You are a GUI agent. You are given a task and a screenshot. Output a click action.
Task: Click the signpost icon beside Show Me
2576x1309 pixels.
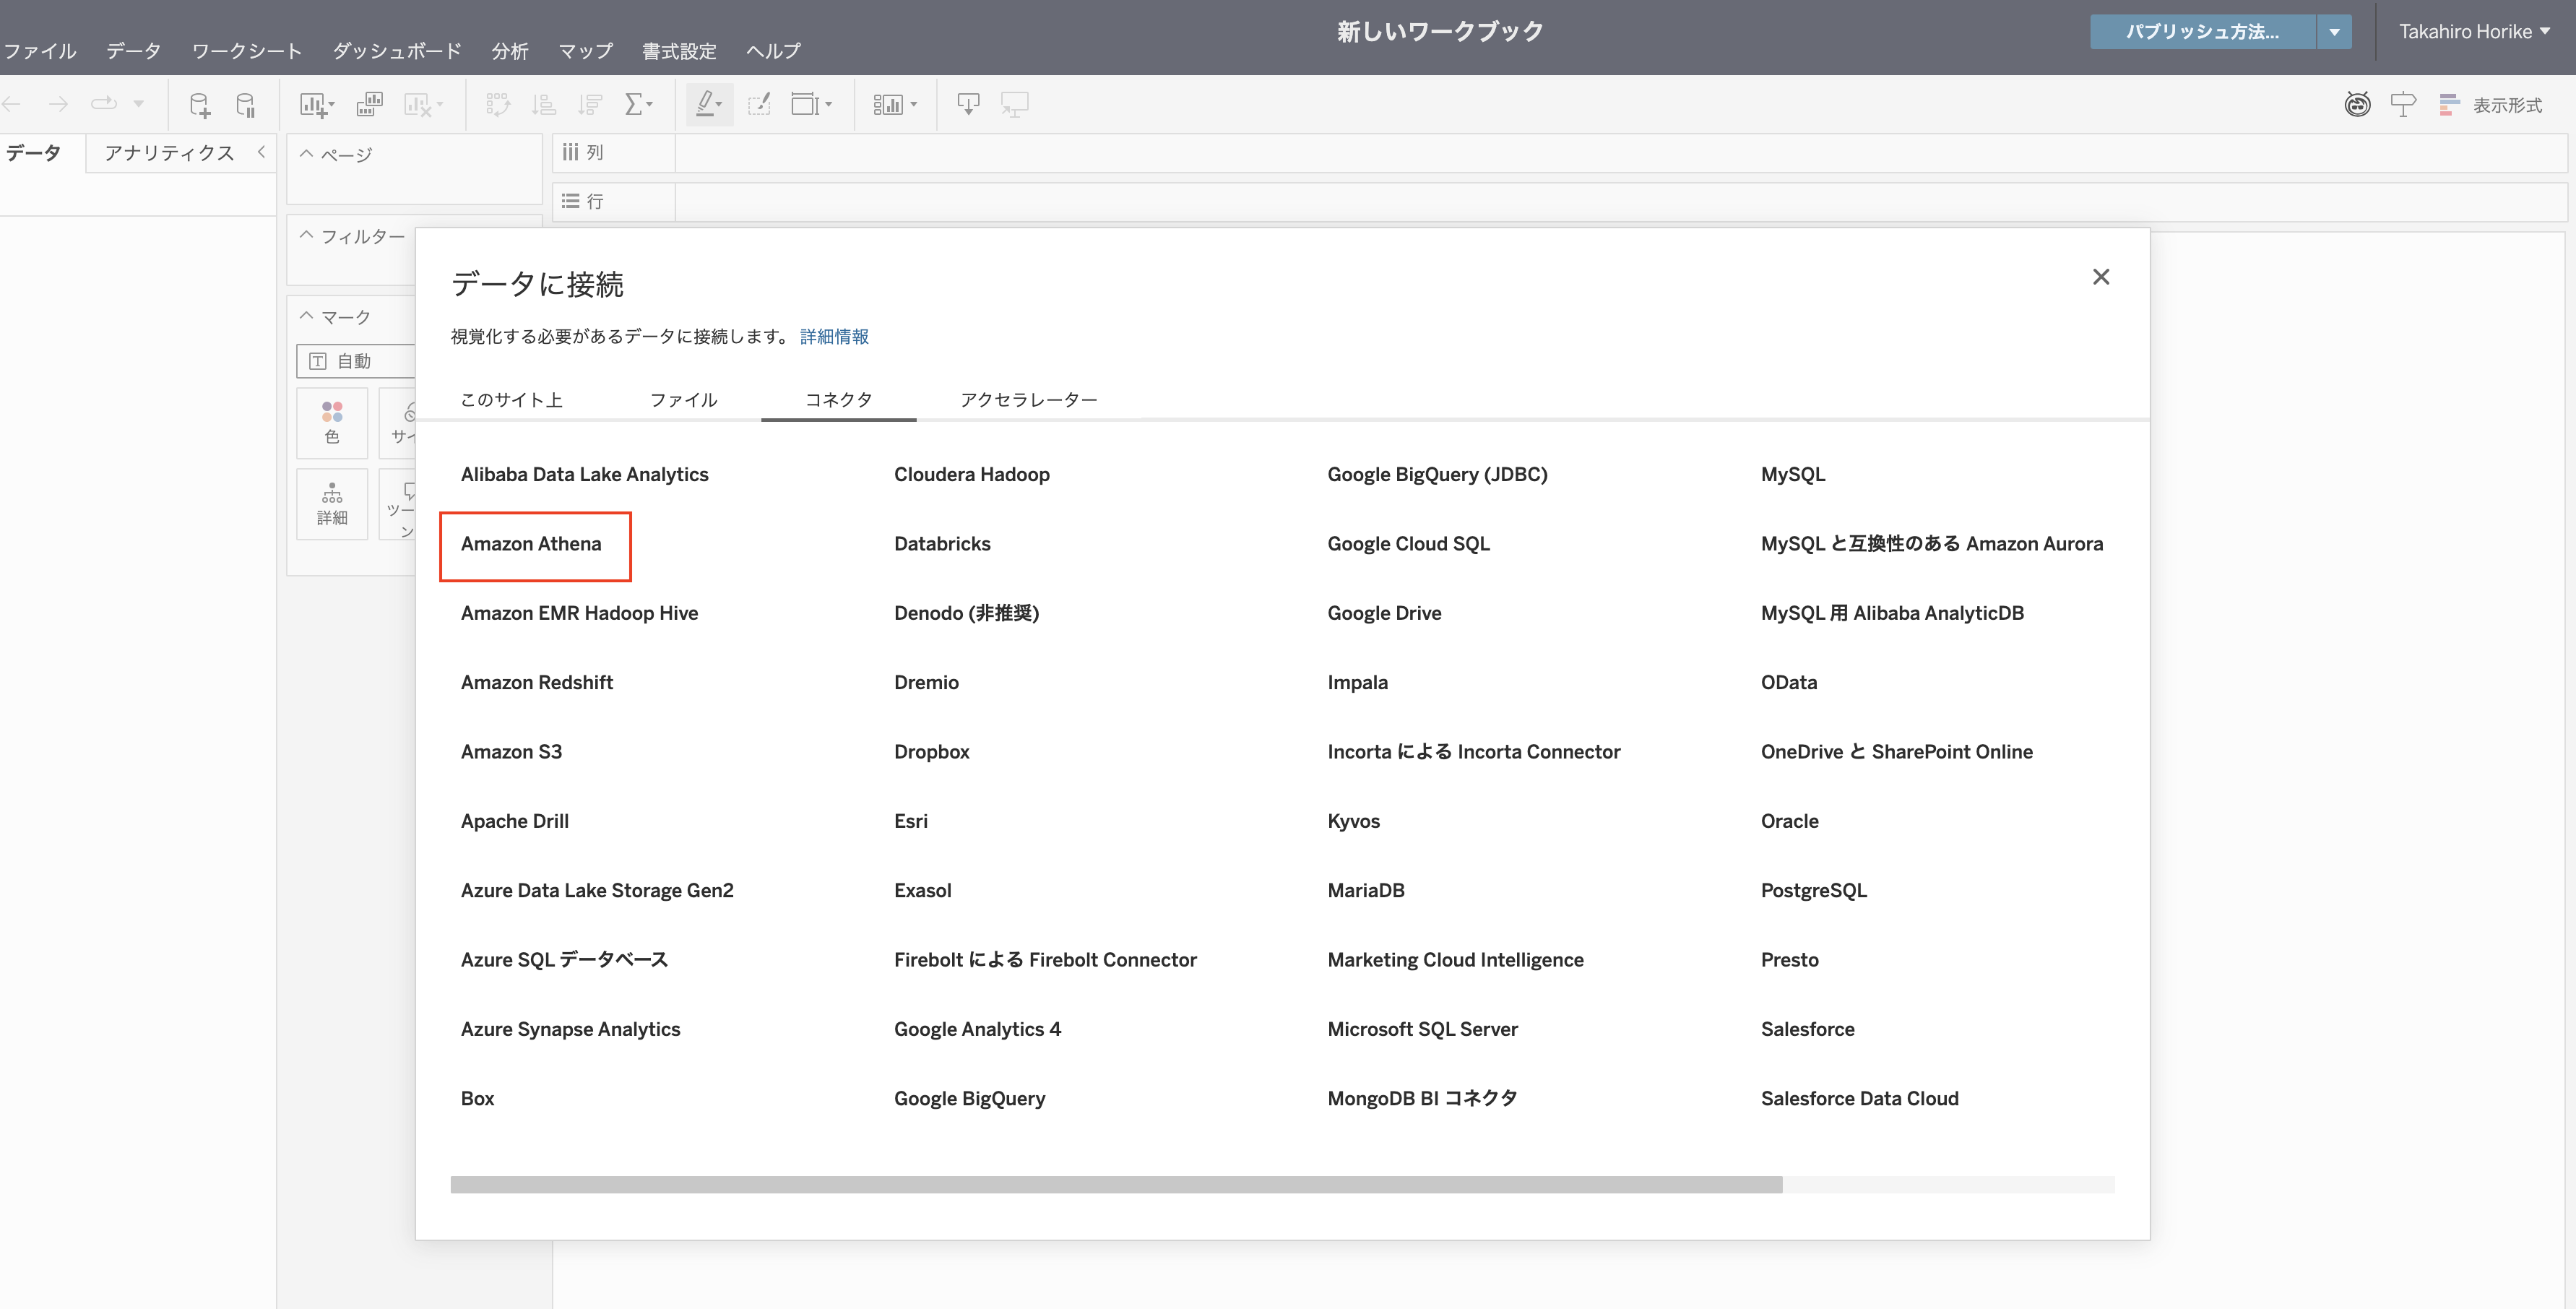[2403, 104]
